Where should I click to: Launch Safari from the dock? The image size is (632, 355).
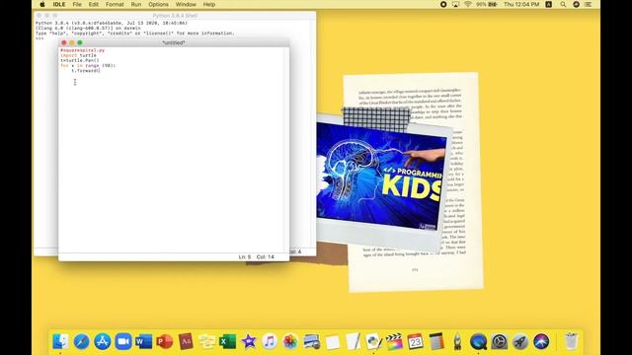pos(81,342)
